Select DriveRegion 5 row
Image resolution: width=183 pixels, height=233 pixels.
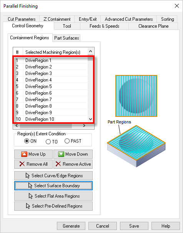click(x=50, y=87)
